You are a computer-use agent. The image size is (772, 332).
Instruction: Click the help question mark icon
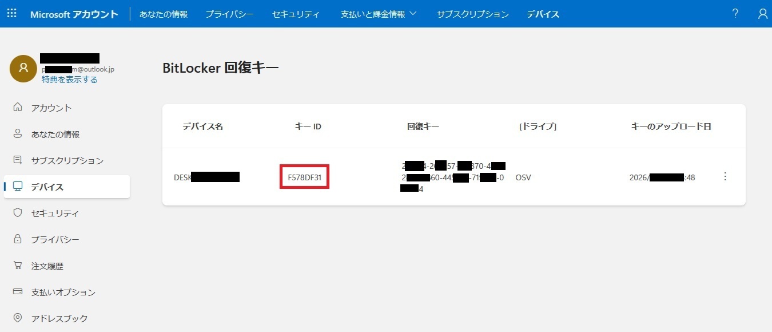tap(735, 13)
